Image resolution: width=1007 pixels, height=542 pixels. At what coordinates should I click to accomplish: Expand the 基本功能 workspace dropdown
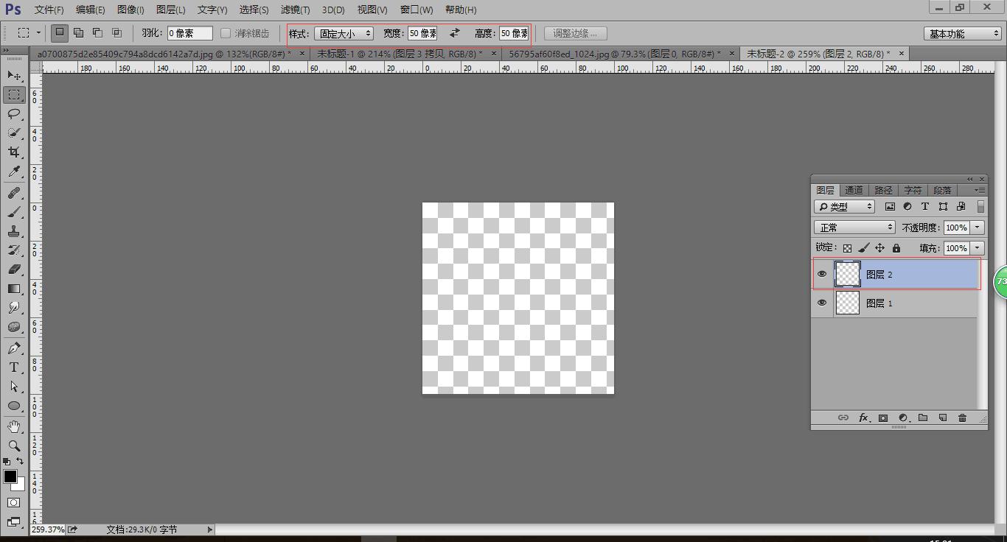962,34
